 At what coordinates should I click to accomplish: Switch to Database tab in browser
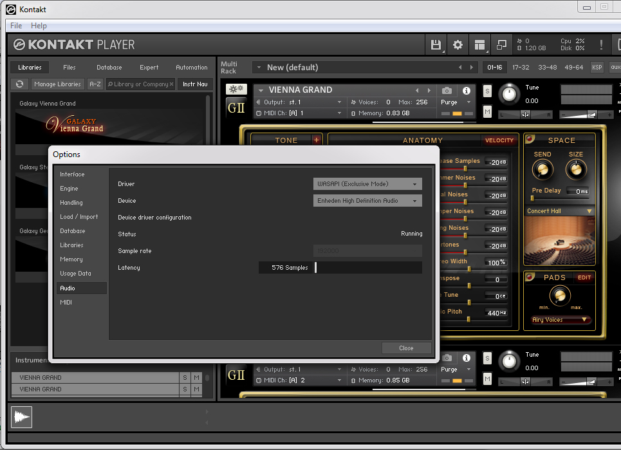(109, 68)
